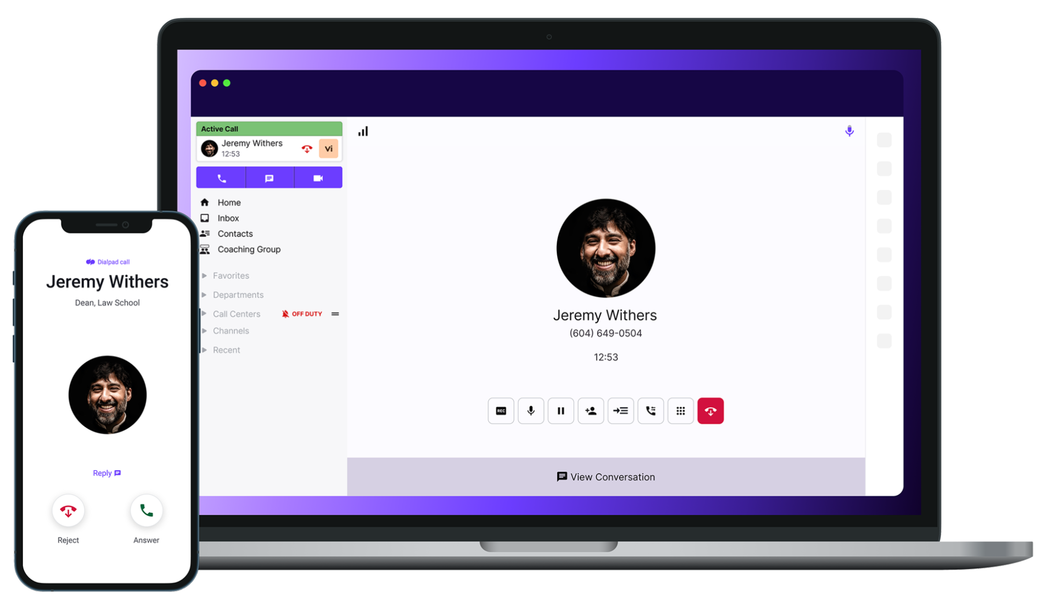Click the transfer call icon
Viewport: 1046px width, 613px height.
coord(621,411)
